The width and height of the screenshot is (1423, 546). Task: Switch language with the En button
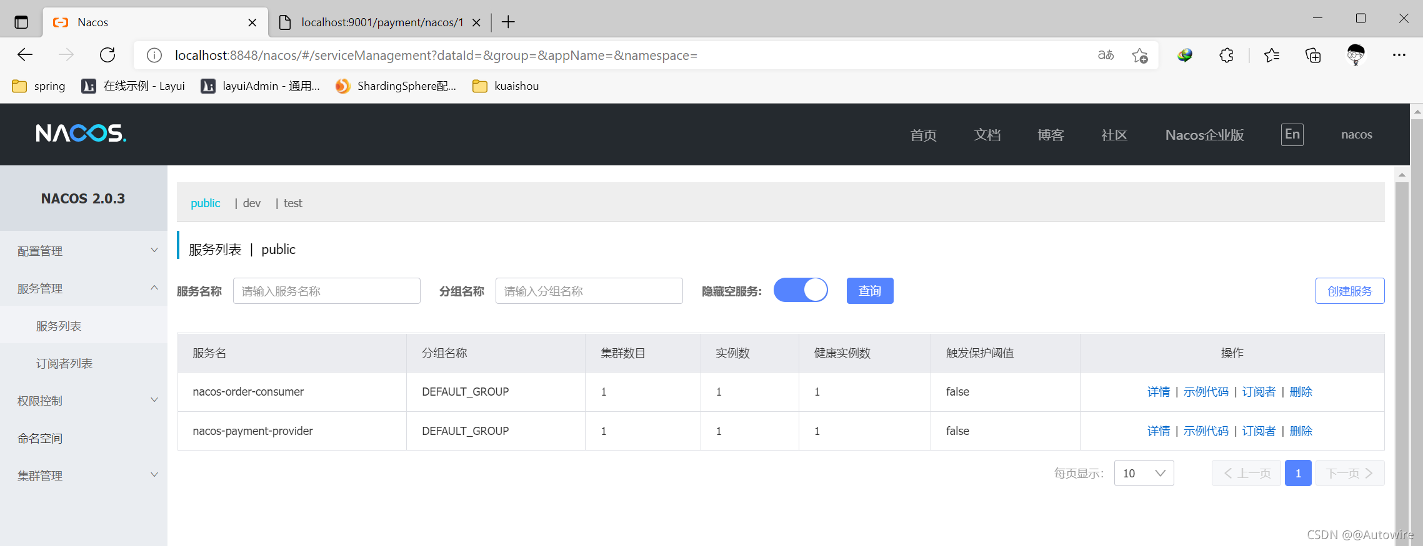pyautogui.click(x=1292, y=134)
